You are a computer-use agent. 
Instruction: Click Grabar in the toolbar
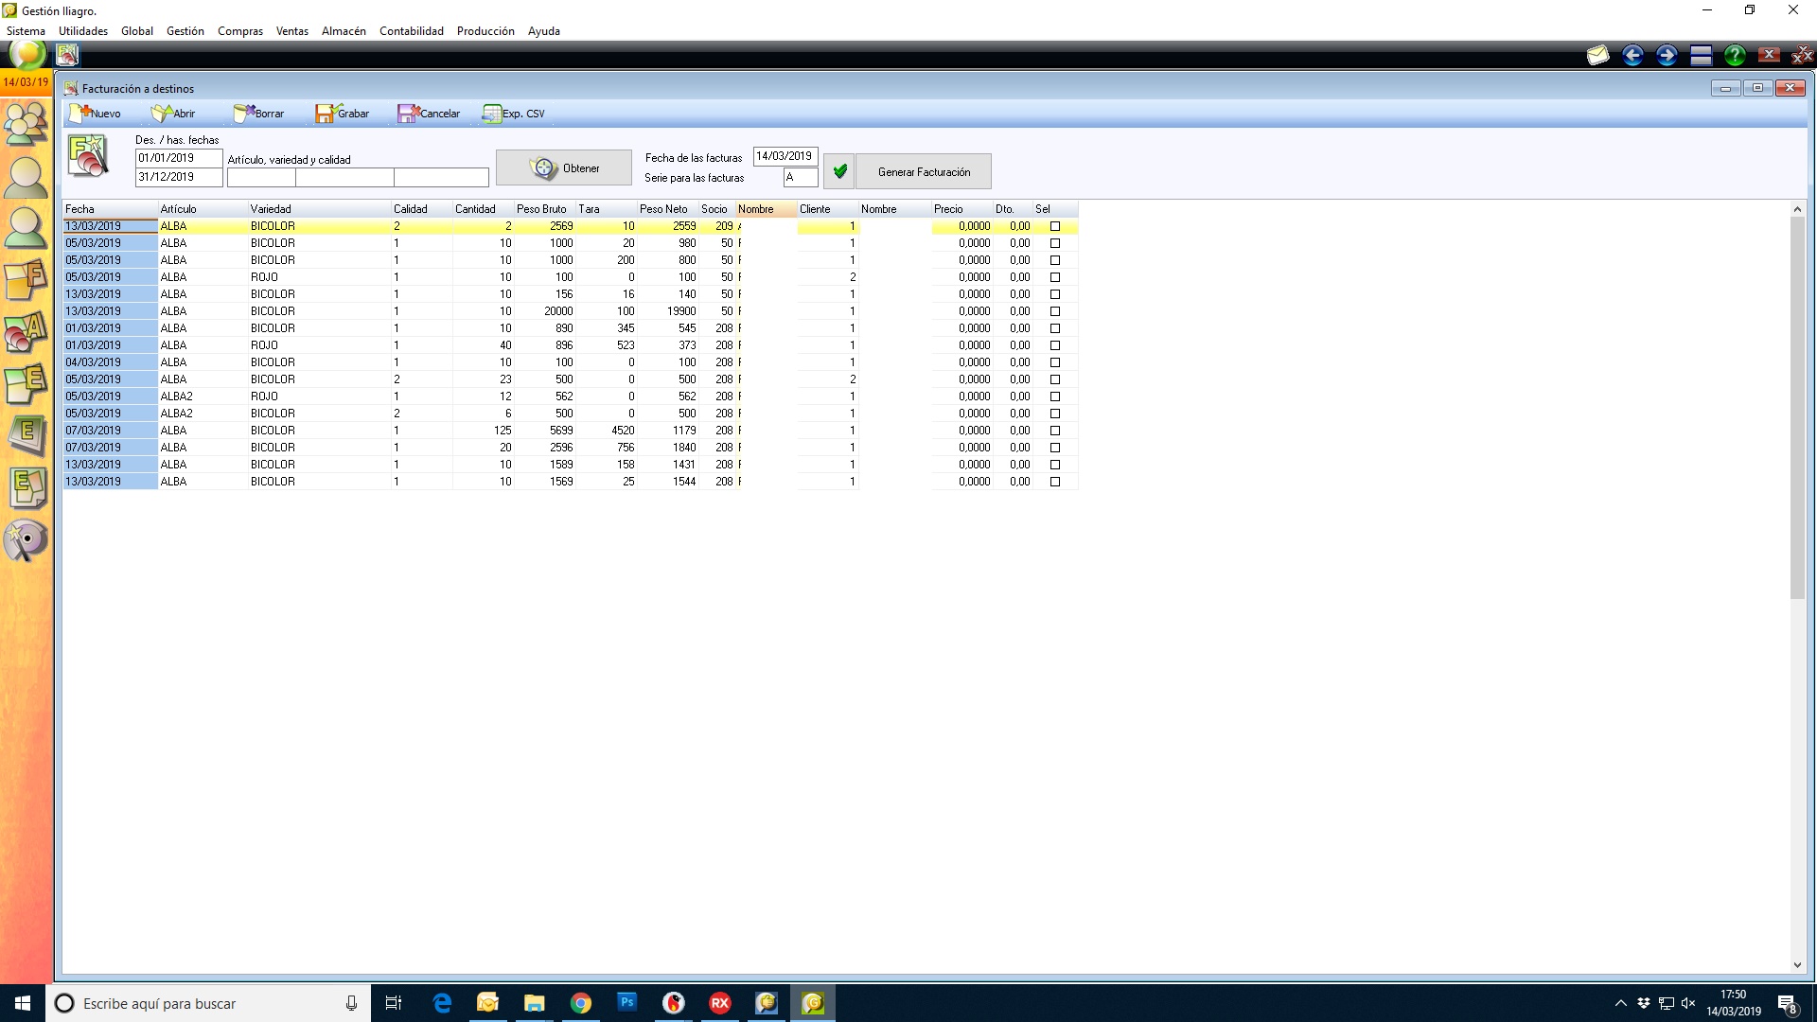coord(343,114)
